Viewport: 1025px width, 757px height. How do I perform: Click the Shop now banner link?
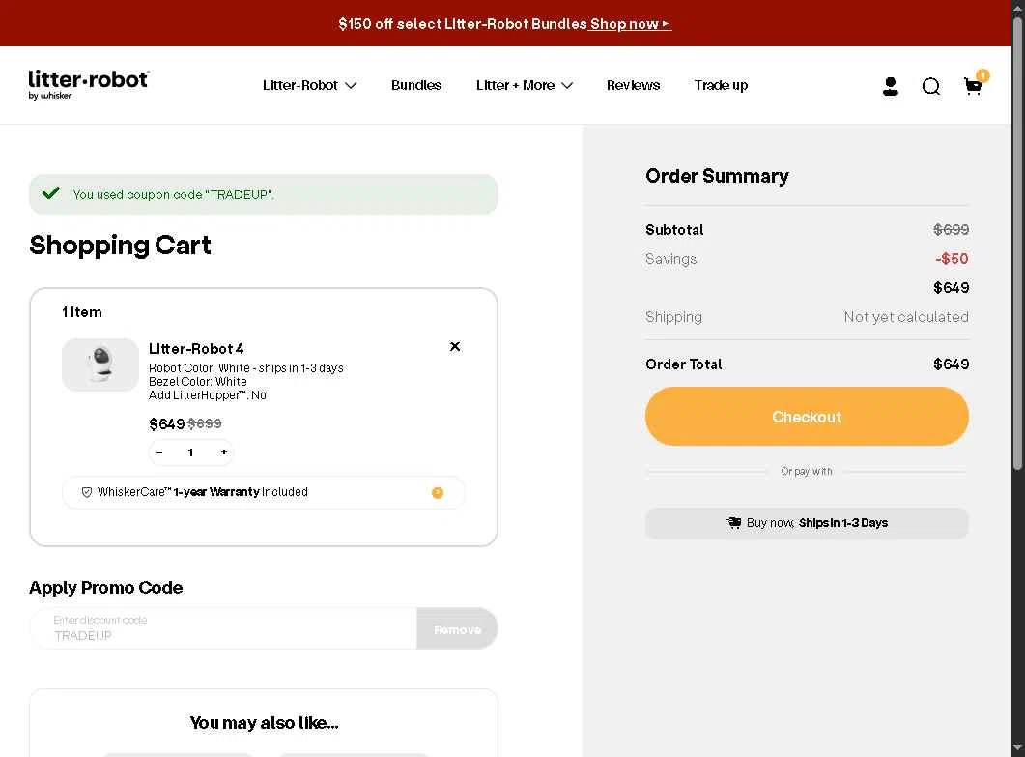click(x=630, y=24)
